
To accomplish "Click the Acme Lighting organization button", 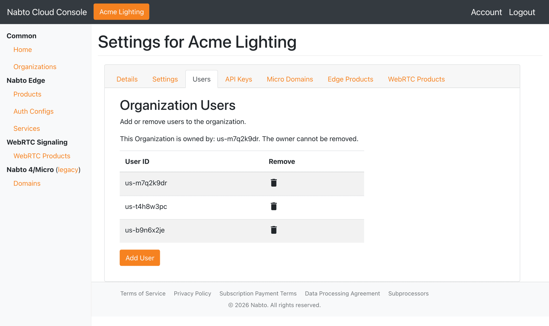I will pyautogui.click(x=121, y=12).
